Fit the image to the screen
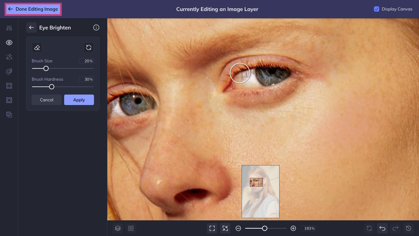 click(212, 228)
